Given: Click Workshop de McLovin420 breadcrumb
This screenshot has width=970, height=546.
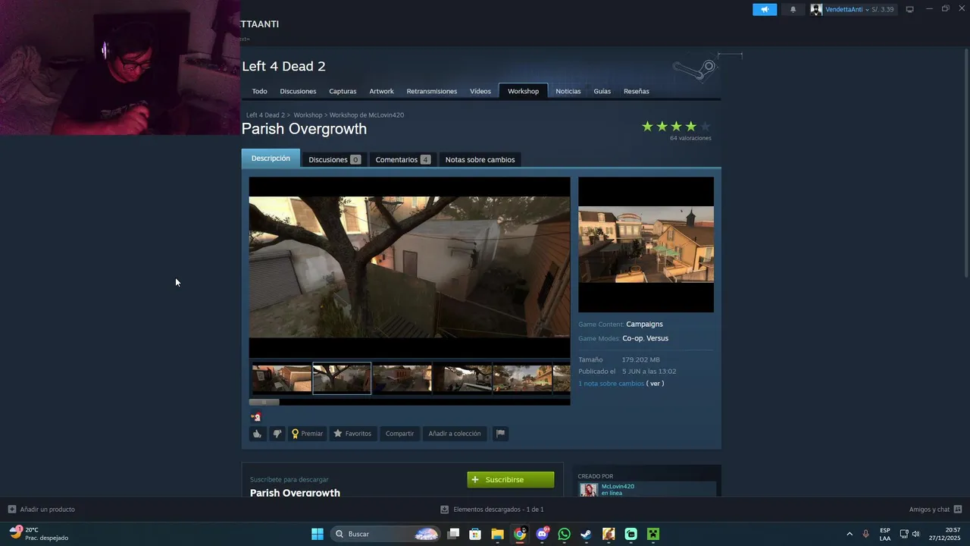Looking at the screenshot, I should 367,115.
